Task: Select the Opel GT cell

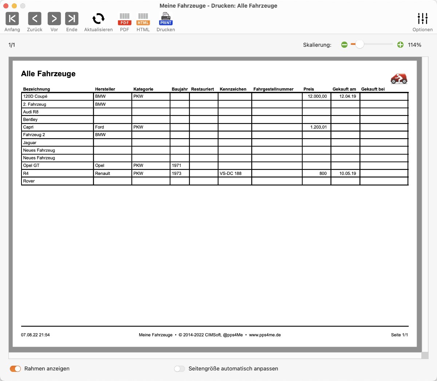Action: pyautogui.click(x=58, y=166)
